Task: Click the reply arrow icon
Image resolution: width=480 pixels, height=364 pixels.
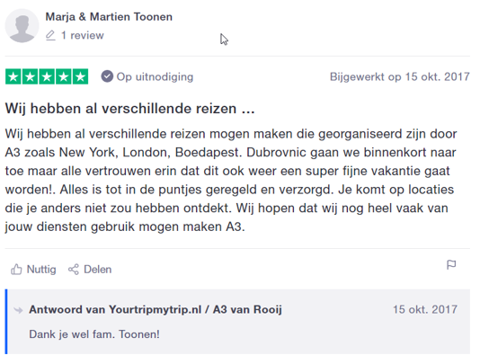Action: tap(18, 310)
